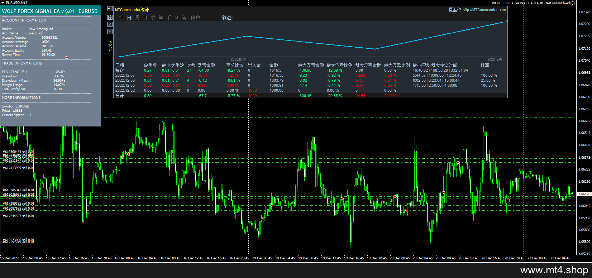Click the TRADE INFORMATIONS heading
Image resolution: width=592 pixels, height=278 pixels.
pyautogui.click(x=22, y=63)
